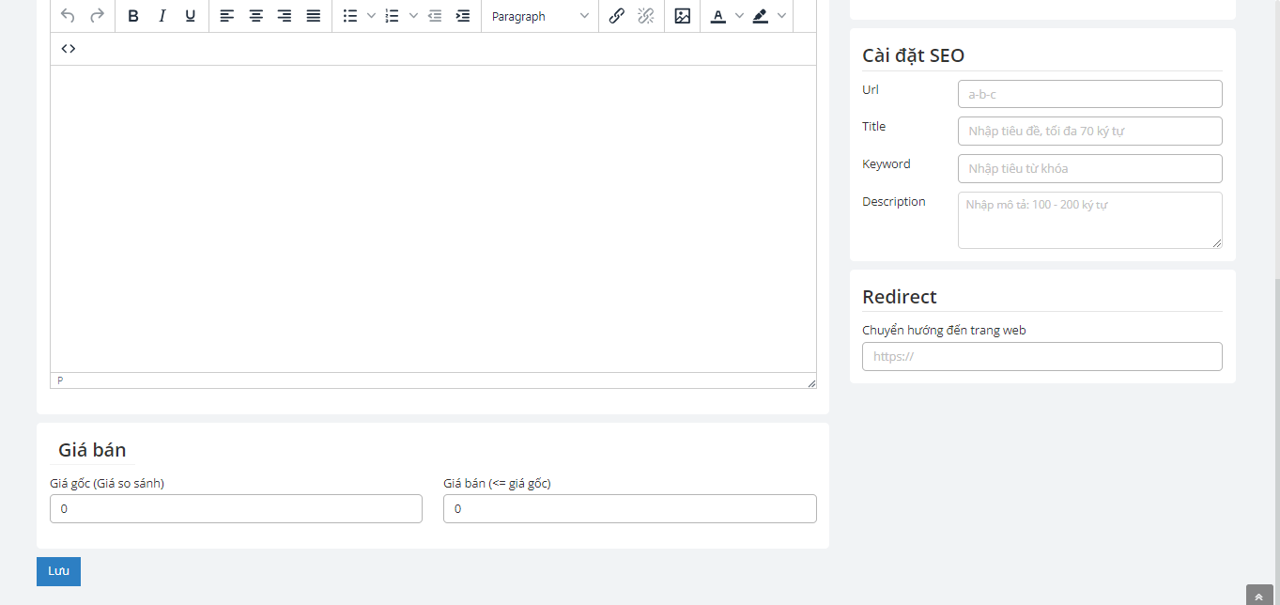Expand the numbered list style options
This screenshot has width=1280, height=605.
click(x=413, y=16)
